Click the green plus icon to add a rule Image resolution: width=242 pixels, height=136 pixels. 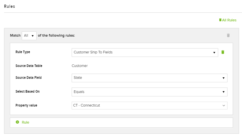point(17,122)
